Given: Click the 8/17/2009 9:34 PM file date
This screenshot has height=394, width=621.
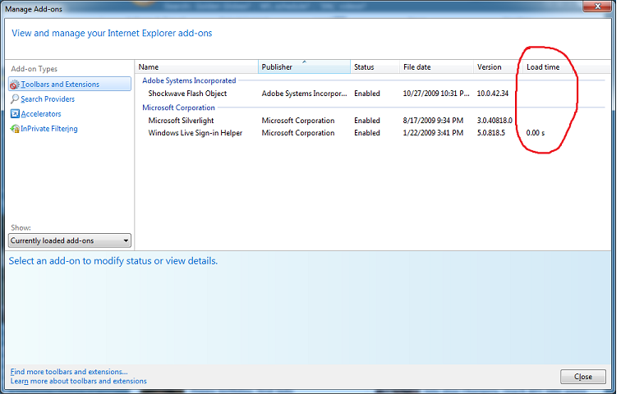Looking at the screenshot, I should [x=433, y=121].
